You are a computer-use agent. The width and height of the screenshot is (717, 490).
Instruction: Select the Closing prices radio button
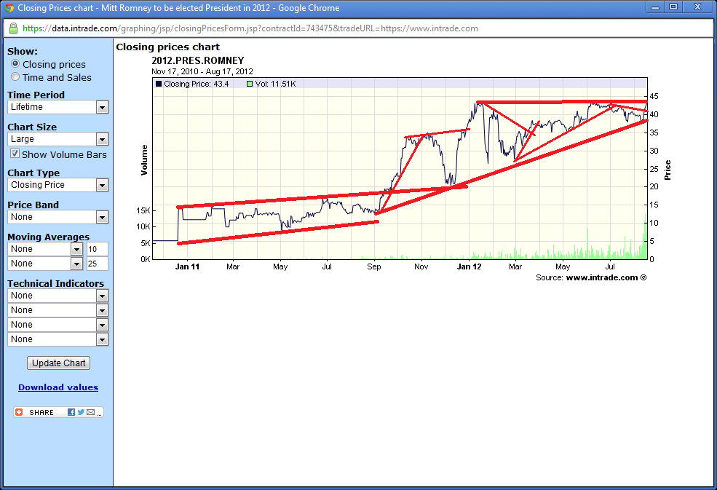[15, 63]
